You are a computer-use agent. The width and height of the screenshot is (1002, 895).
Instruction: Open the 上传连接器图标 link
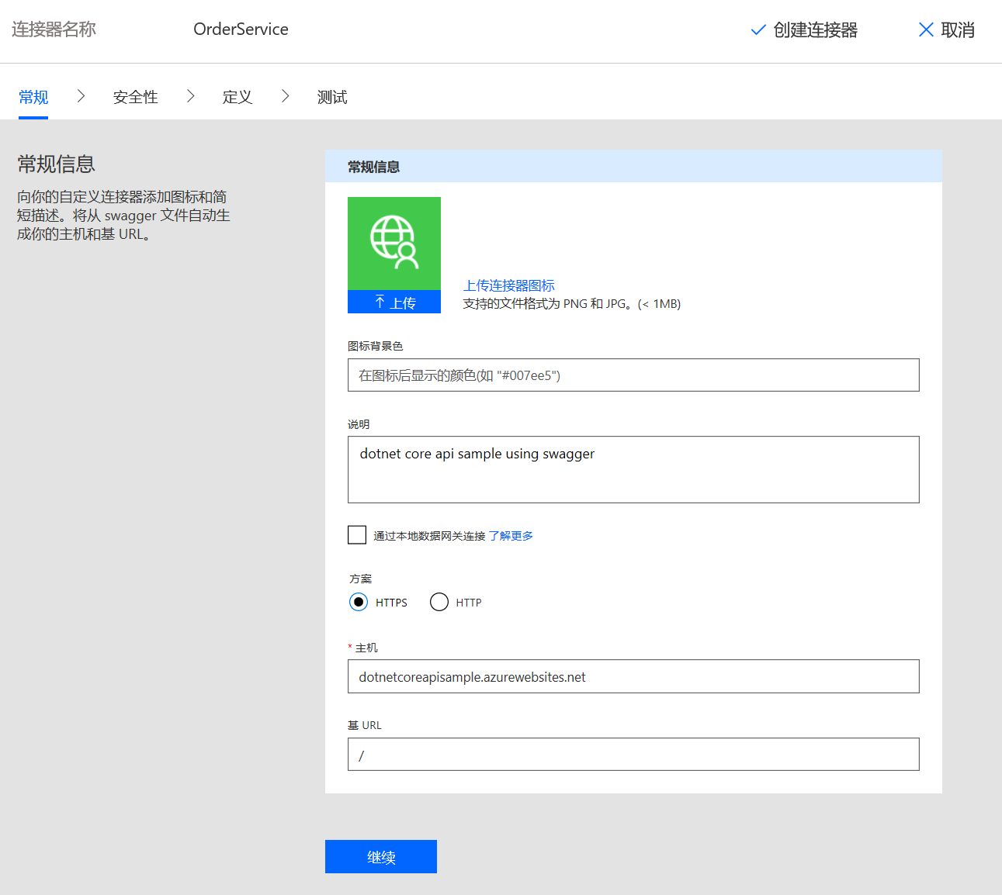(508, 285)
